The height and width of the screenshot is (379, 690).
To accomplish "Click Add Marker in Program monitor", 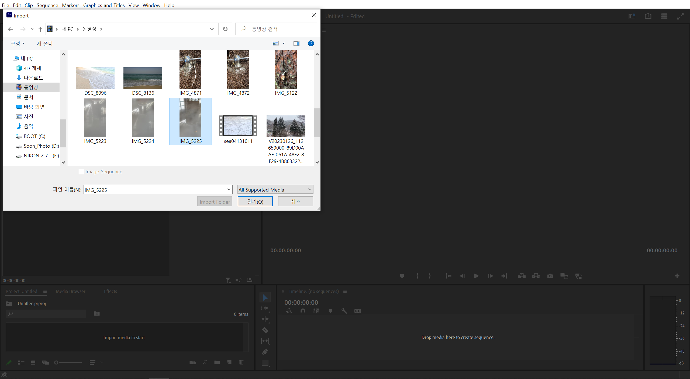I will [402, 276].
